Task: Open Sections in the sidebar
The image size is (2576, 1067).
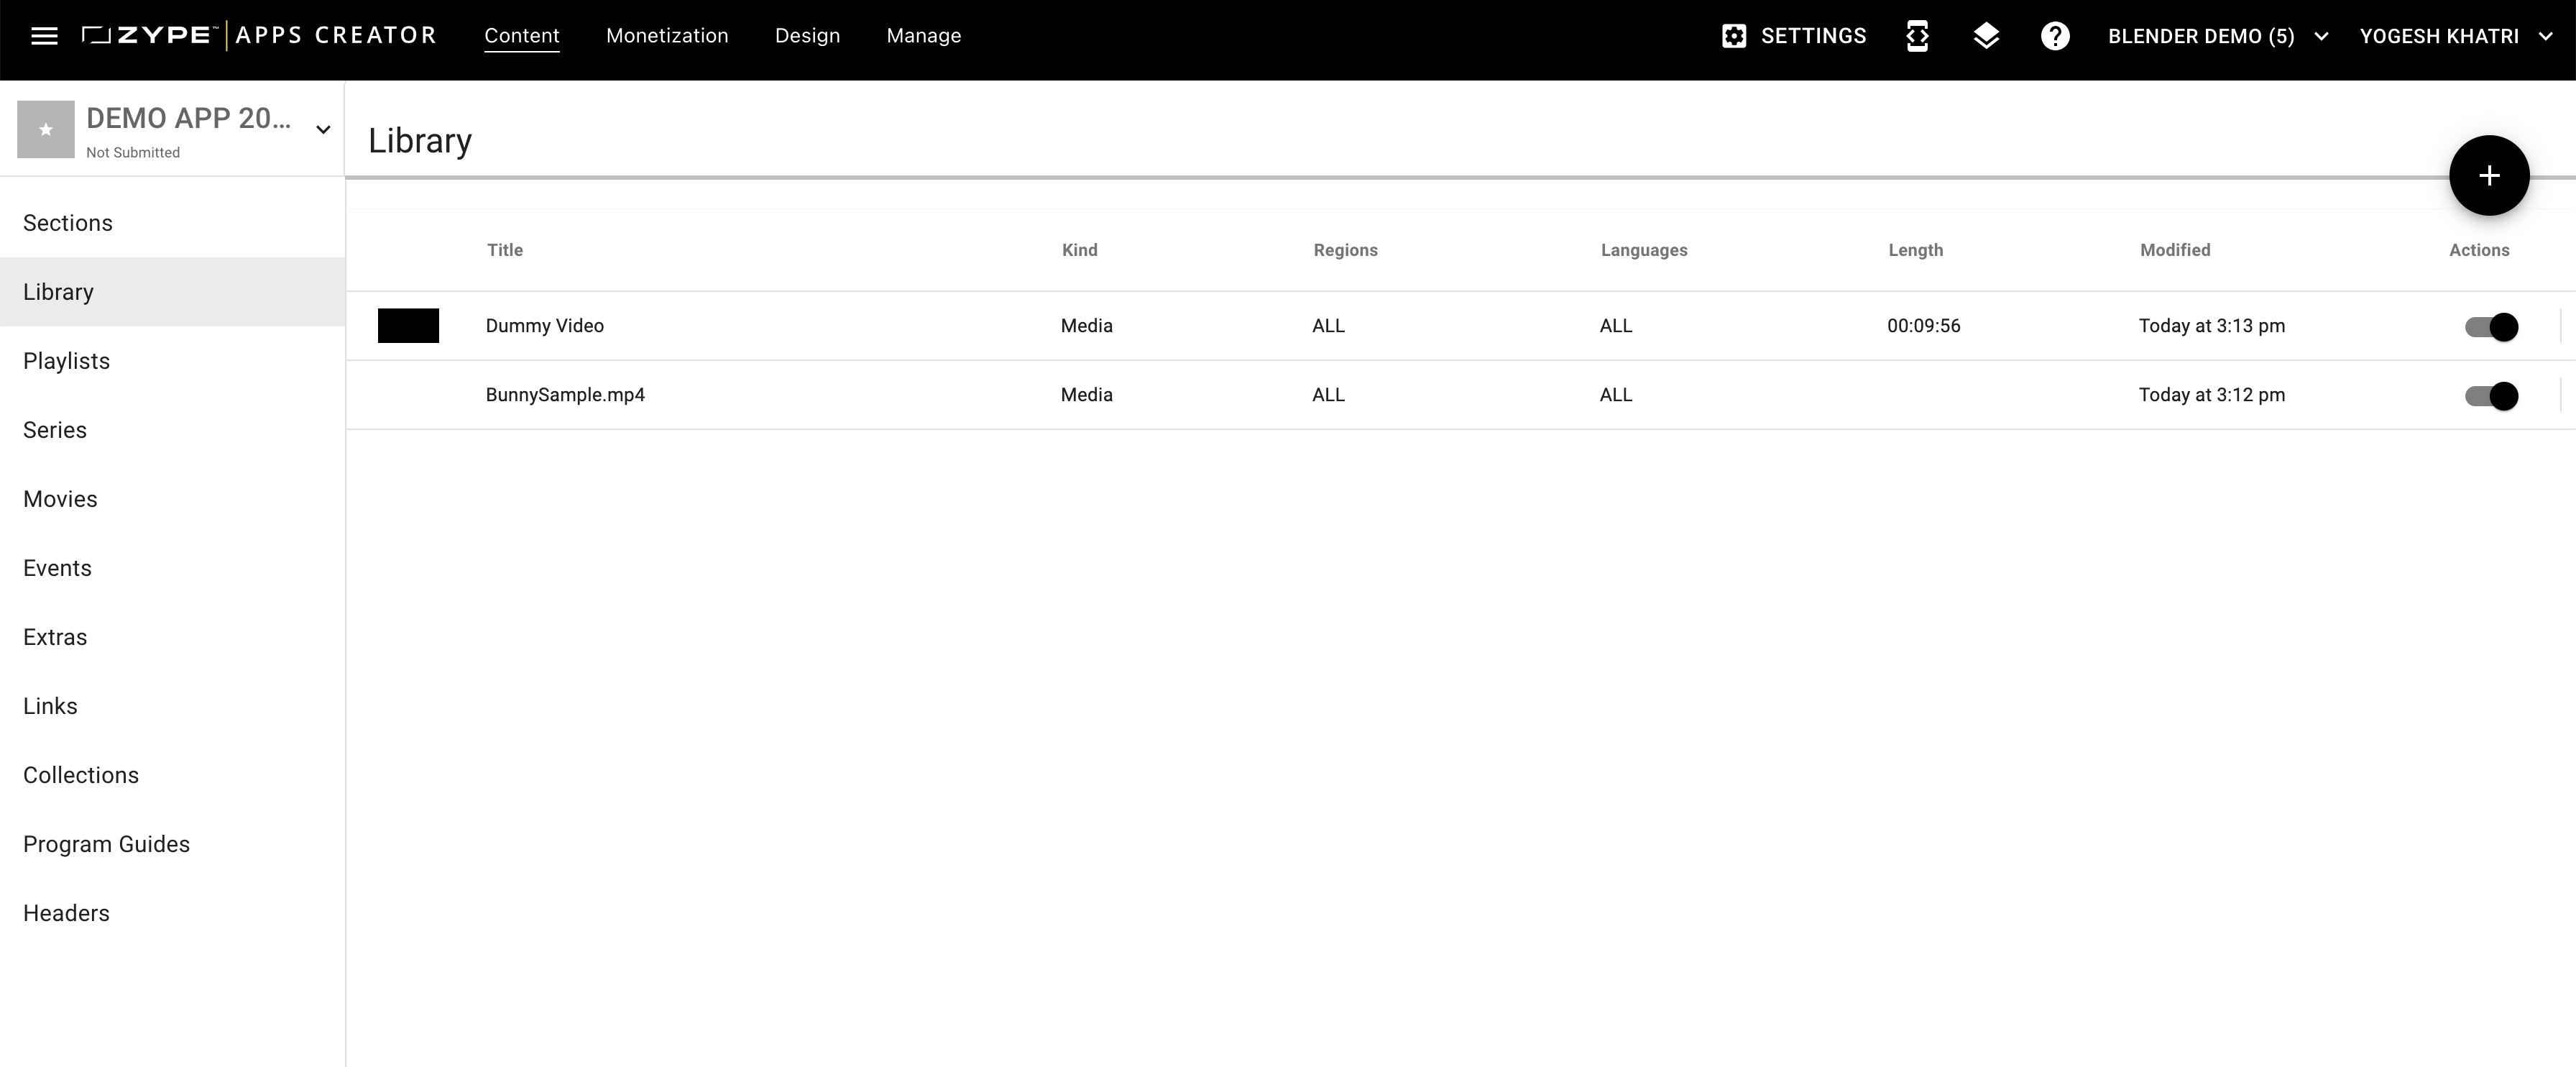Action: 172,223
